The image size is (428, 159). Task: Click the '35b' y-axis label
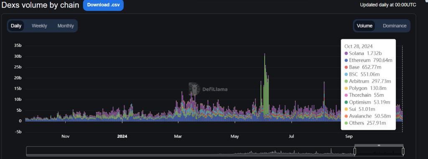coord(18,46)
